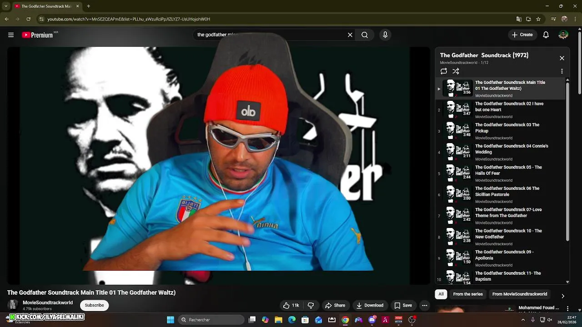Open MovieSoundtrackworld channel name link
582x327 pixels.
pos(48,302)
